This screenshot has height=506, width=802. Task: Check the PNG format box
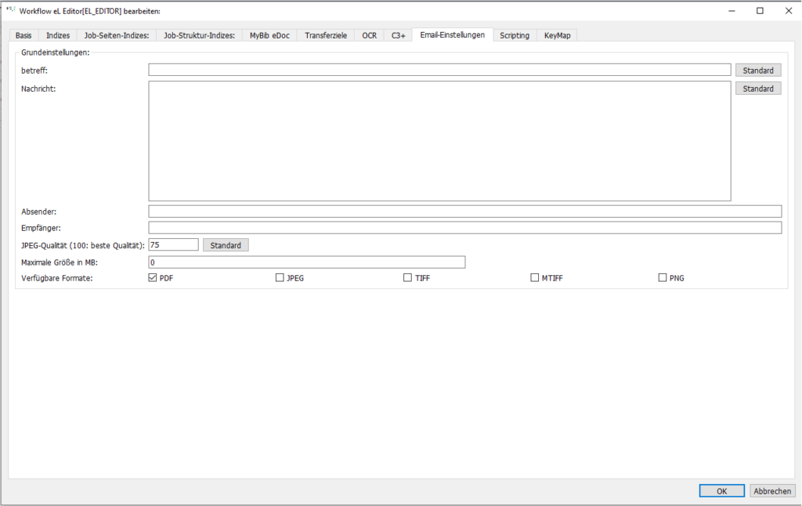663,278
